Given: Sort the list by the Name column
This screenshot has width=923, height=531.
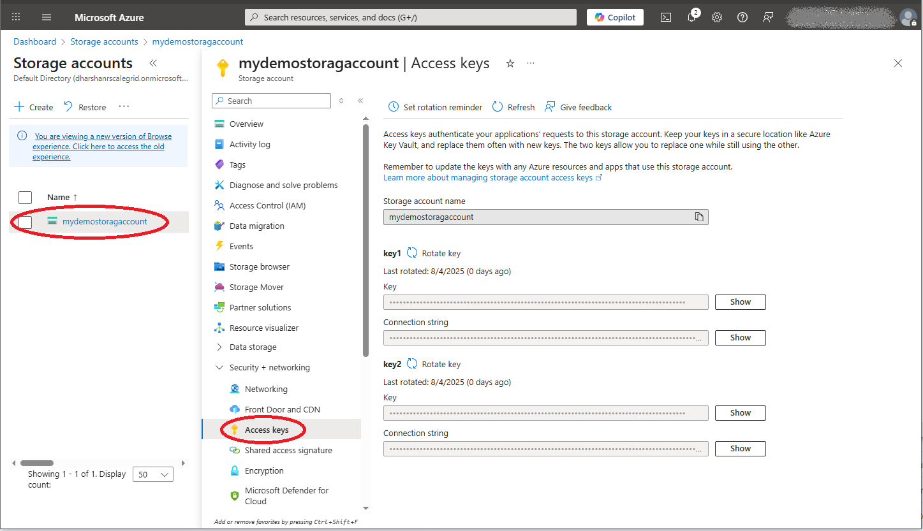Looking at the screenshot, I should [62, 198].
